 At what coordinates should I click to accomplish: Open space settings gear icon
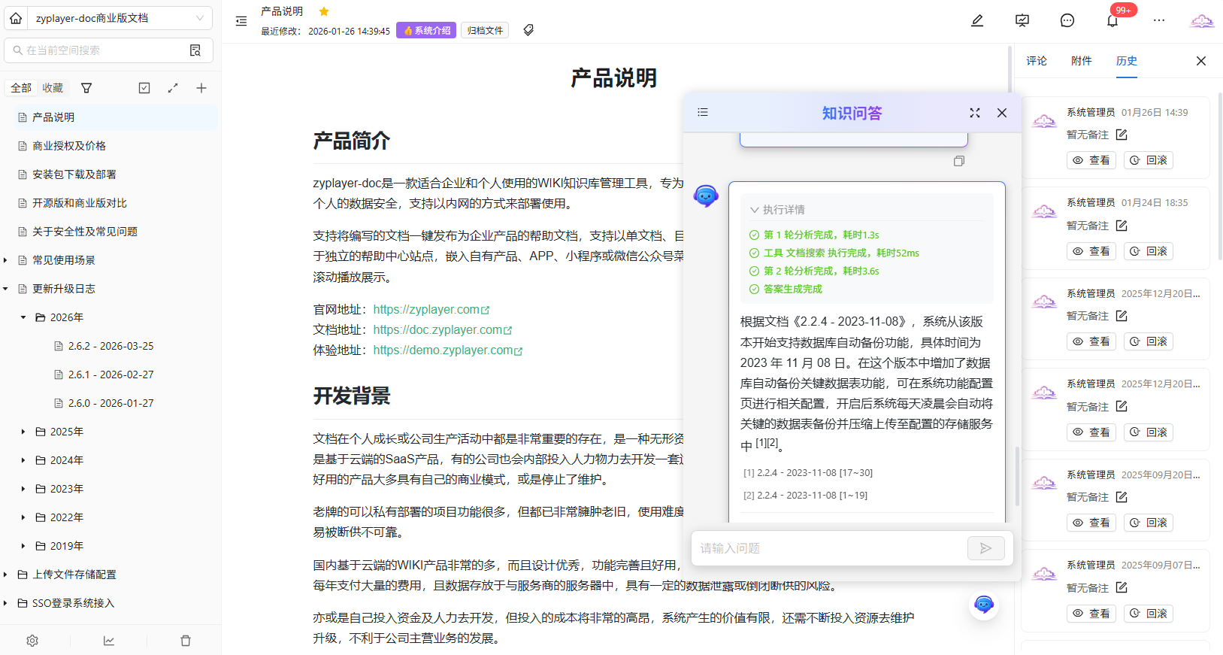coord(32,641)
